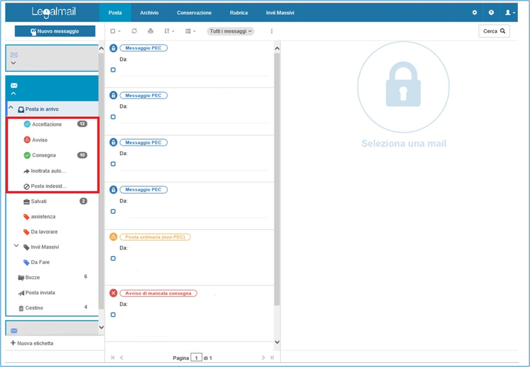Viewport: 530px width, 367px height.
Task: Click the print icon in toolbar
Action: tap(150, 31)
